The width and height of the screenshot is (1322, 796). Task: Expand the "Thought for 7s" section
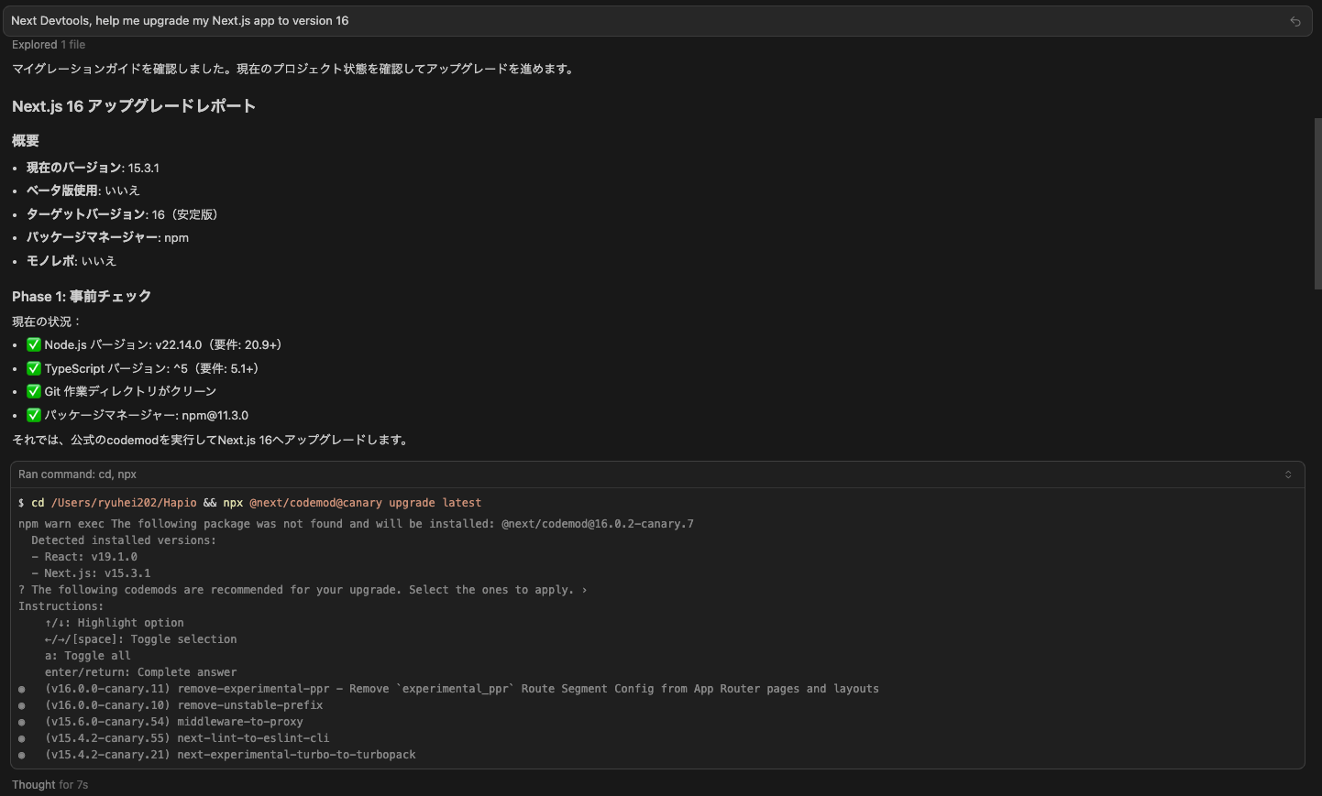point(50,785)
